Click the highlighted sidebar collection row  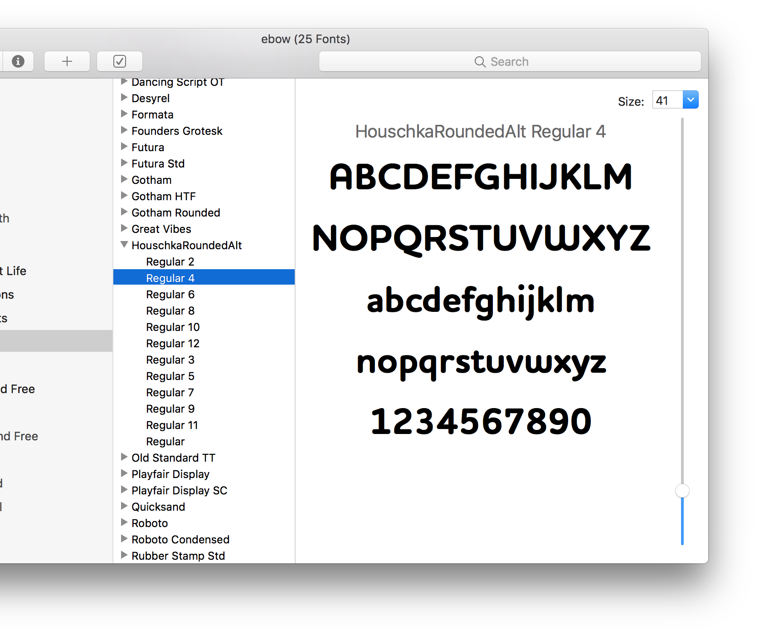(x=56, y=341)
